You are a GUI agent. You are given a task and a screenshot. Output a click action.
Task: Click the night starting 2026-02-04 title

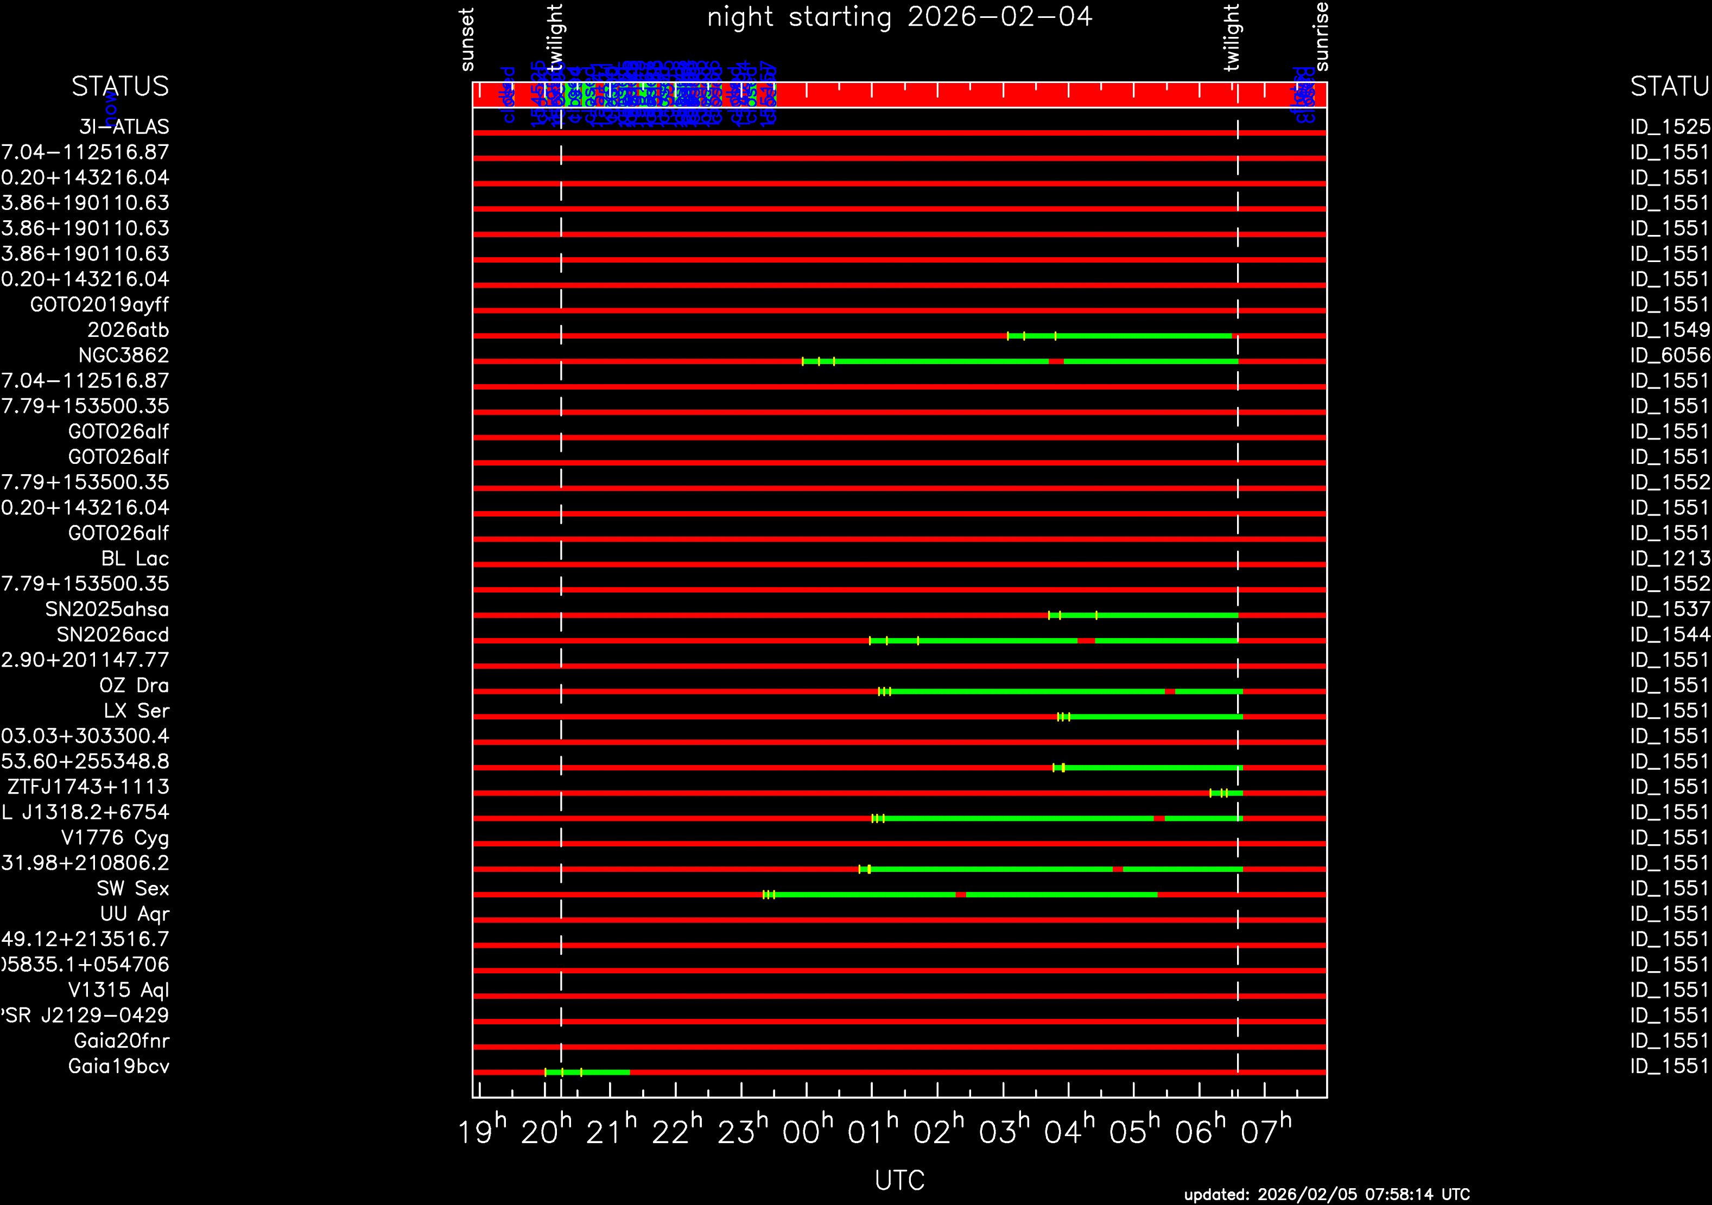[899, 16]
